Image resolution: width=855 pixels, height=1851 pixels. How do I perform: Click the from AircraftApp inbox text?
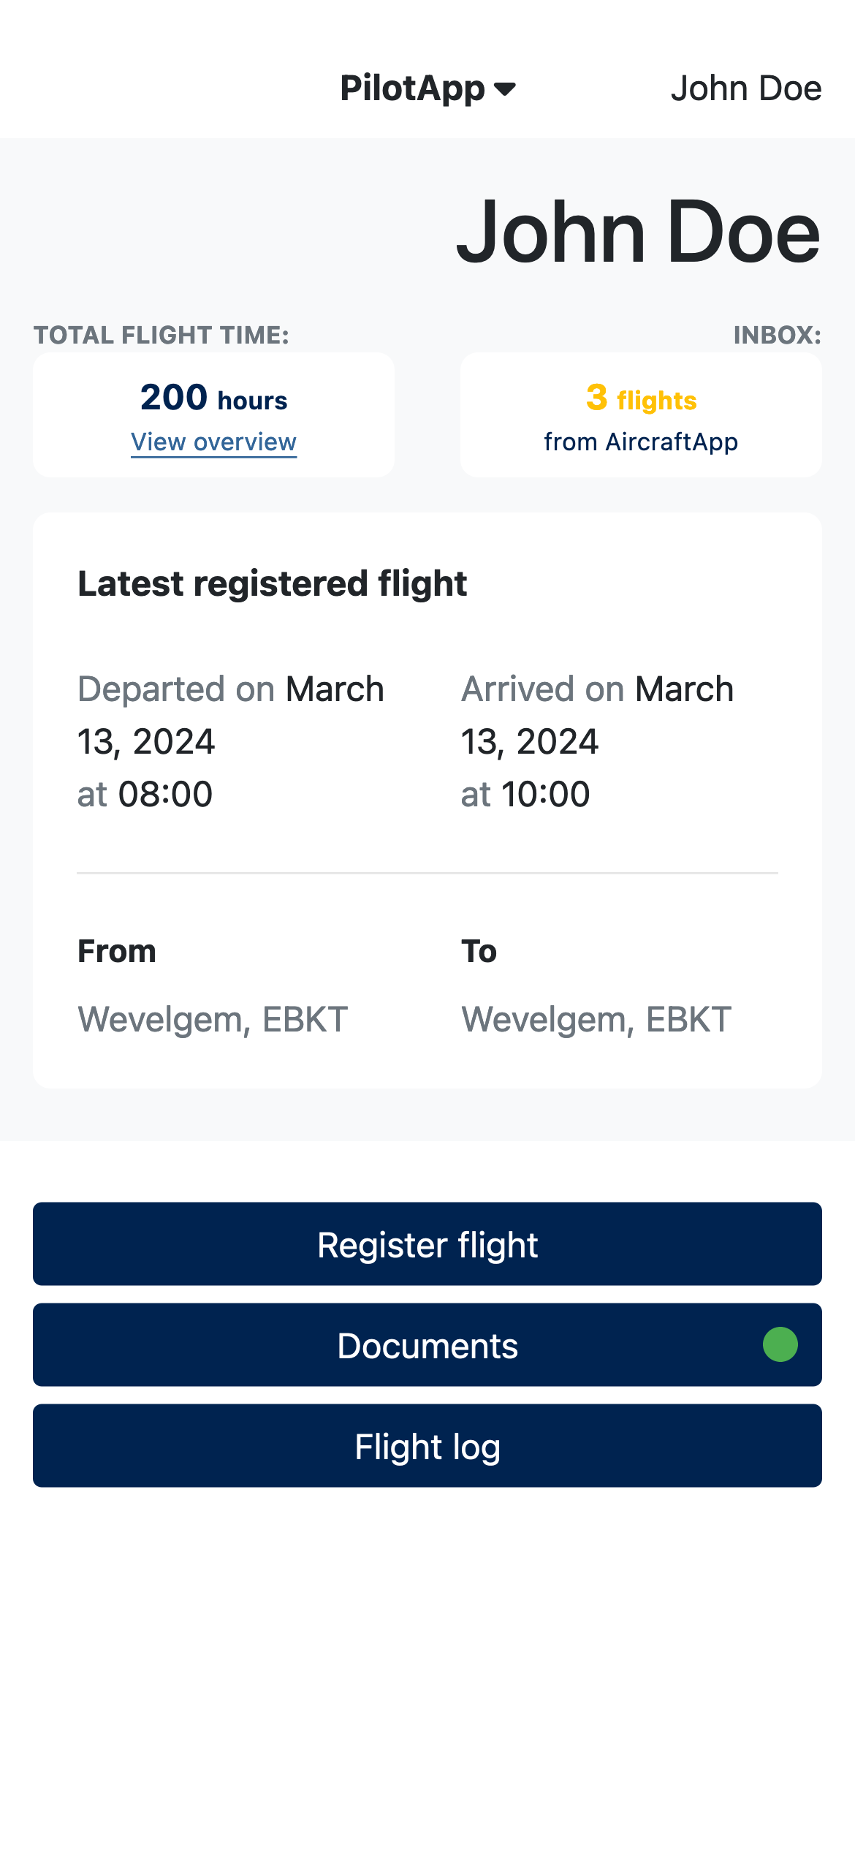click(641, 442)
